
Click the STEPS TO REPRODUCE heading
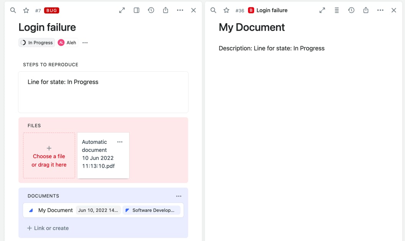click(x=51, y=65)
